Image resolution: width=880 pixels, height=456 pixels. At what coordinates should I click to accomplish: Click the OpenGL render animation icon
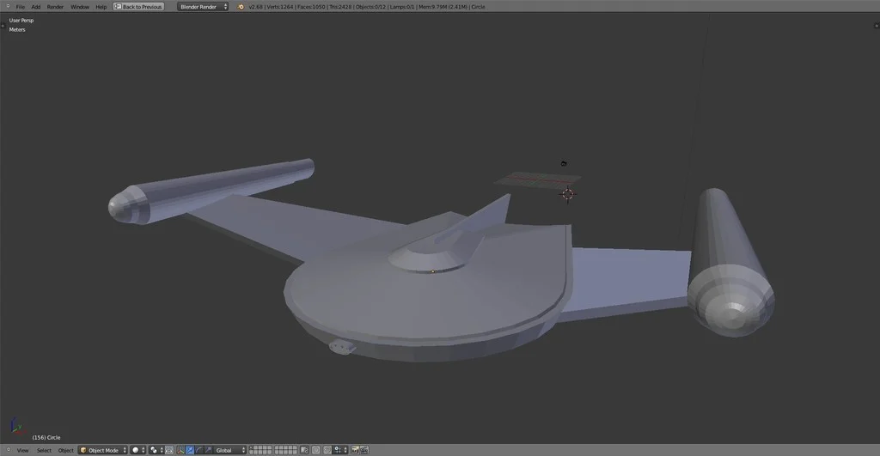[x=364, y=450]
